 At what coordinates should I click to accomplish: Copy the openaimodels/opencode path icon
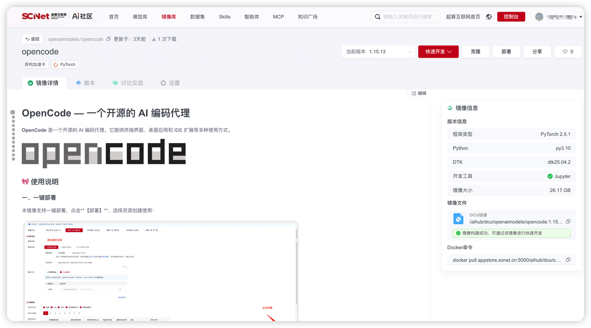[x=109, y=39]
